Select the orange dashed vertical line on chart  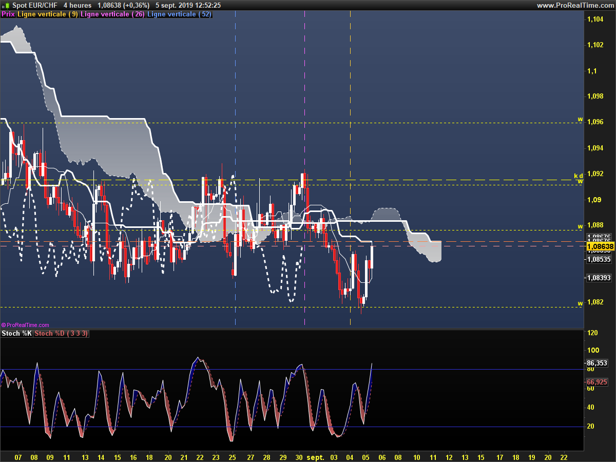pyautogui.click(x=350, y=169)
